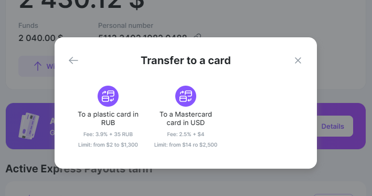372x196 pixels.
Task: Click the 'Fee: 2.5% + $4' text
Action: (x=186, y=134)
